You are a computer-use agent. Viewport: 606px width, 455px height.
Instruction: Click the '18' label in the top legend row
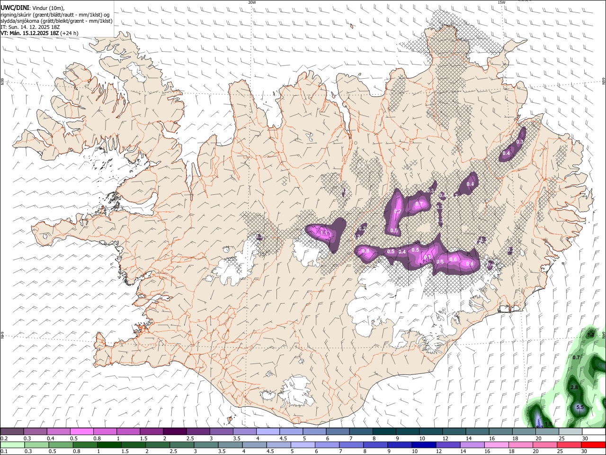(515, 438)
